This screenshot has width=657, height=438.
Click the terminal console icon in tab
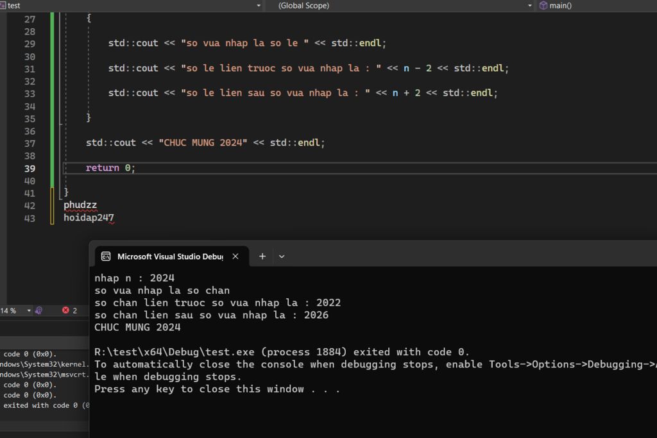point(106,257)
